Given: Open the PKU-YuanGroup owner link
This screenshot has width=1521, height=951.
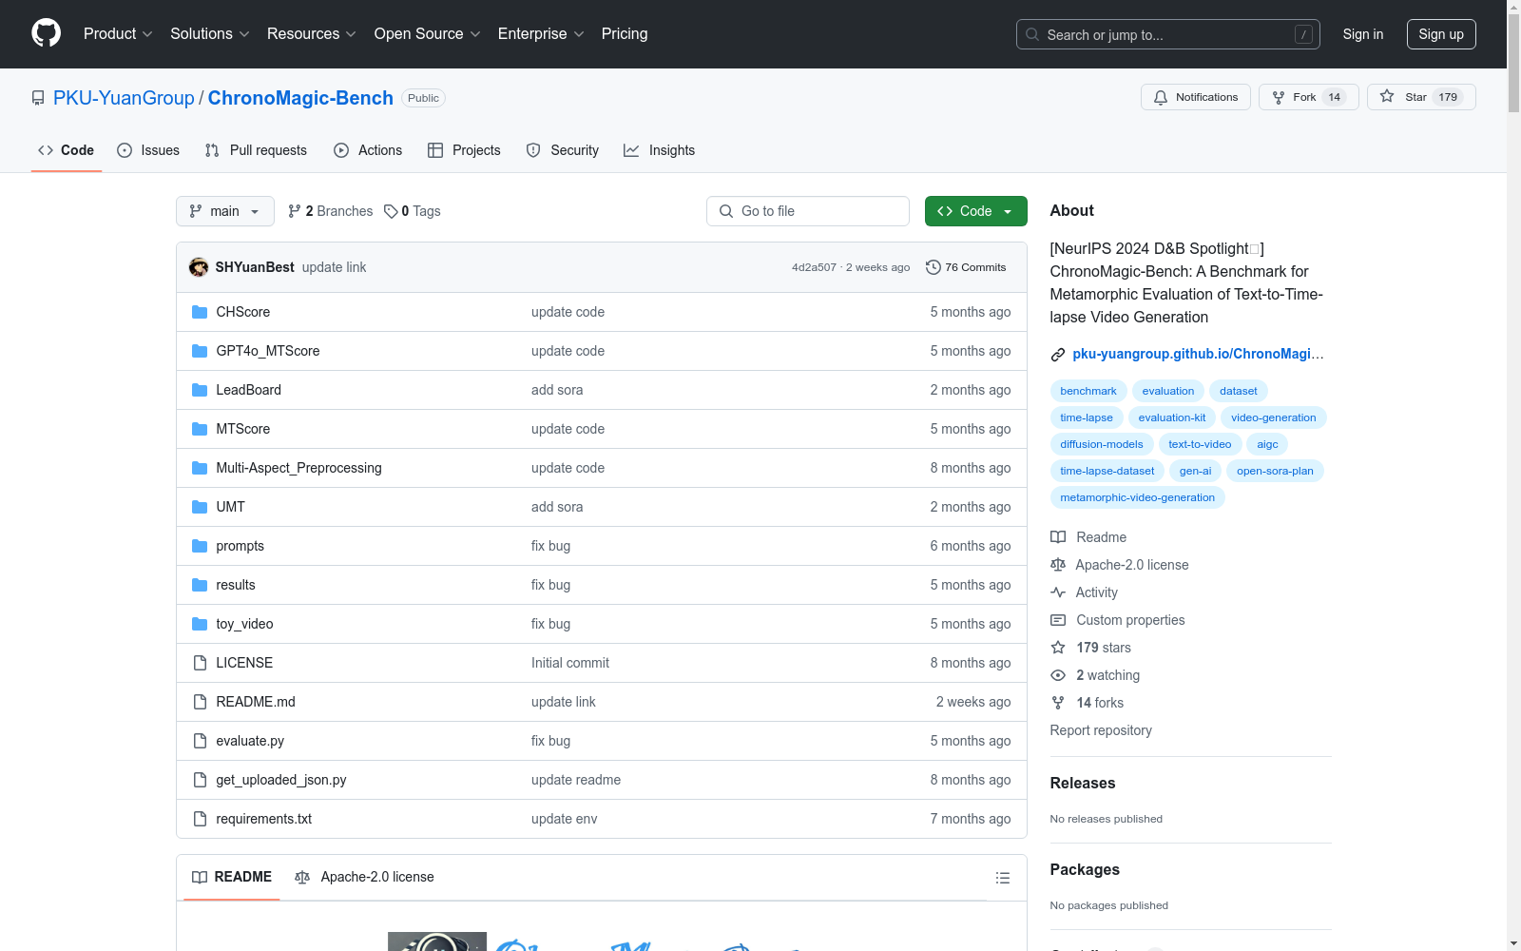Looking at the screenshot, I should click(124, 98).
